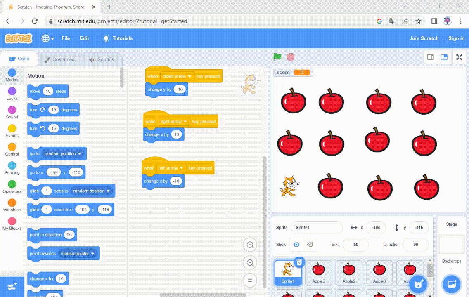
Task: Hide the sprite with crossed-eye icon
Action: pyautogui.click(x=310, y=245)
